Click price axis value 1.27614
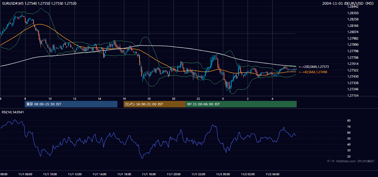378x177 pixels. point(353,64)
